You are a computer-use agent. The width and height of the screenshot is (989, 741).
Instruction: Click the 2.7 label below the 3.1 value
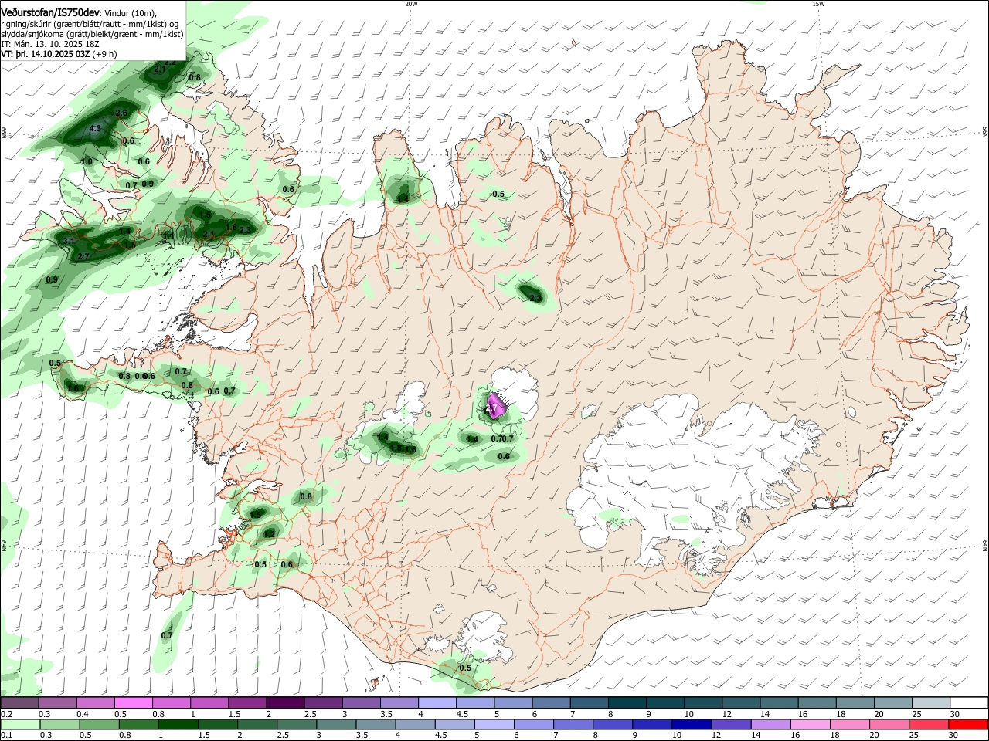point(84,256)
